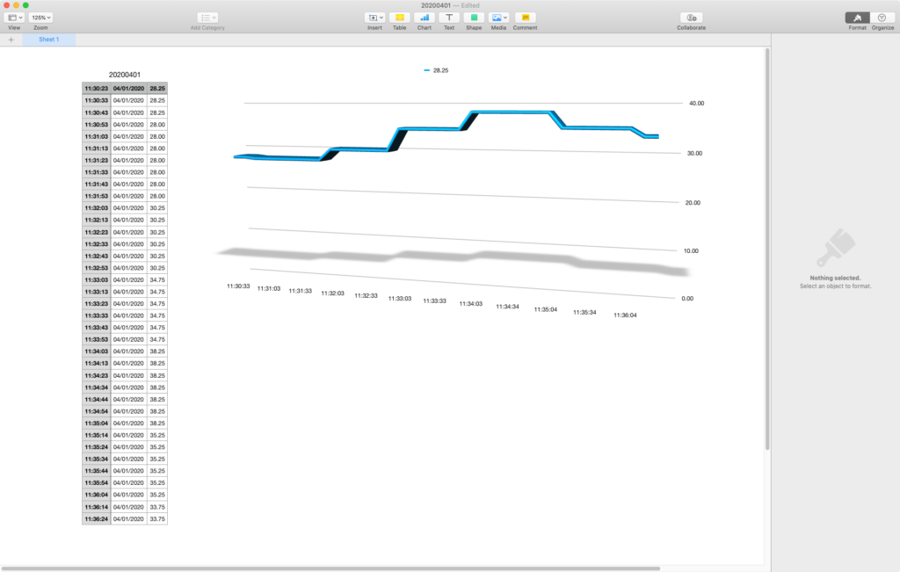Viewport: 900px width, 572px height.
Task: Click the 11:32:33 label on the chart axis
Action: point(367,295)
